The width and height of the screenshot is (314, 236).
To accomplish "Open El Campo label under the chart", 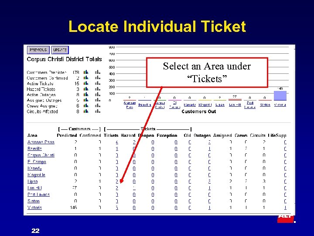I will click(x=174, y=105).
